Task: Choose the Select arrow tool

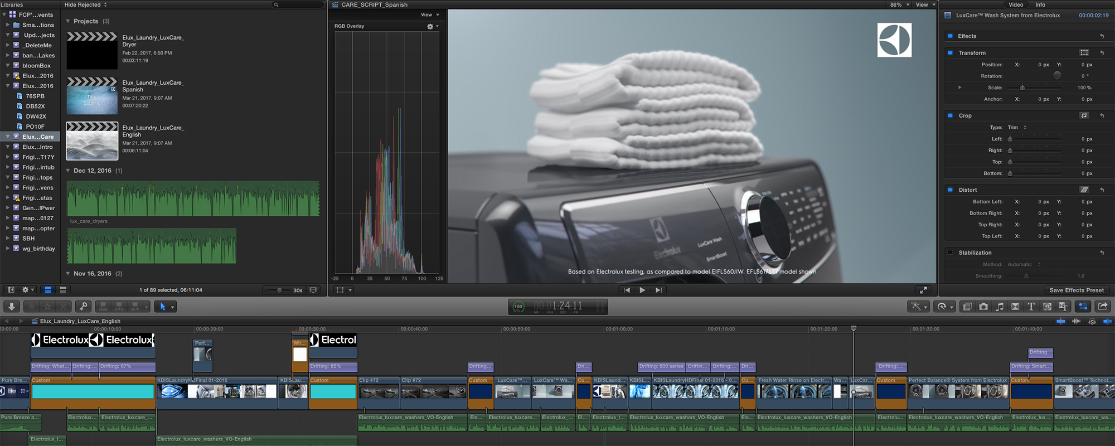Action: [x=162, y=307]
